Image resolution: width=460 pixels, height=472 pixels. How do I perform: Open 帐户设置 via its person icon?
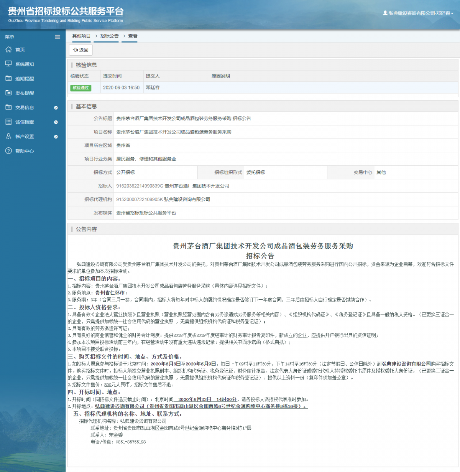click(8, 136)
